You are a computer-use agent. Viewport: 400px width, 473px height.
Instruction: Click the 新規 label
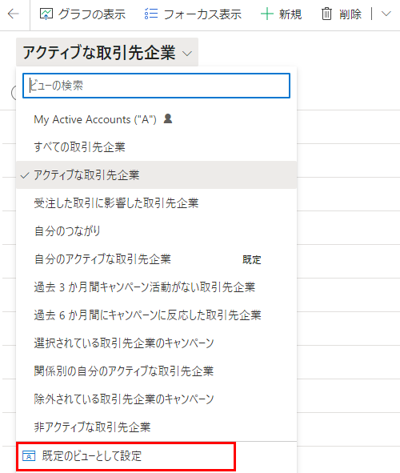[x=290, y=14]
